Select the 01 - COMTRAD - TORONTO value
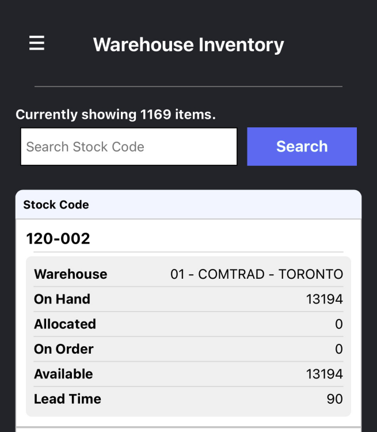This screenshot has height=432, width=377. pyautogui.click(x=256, y=274)
